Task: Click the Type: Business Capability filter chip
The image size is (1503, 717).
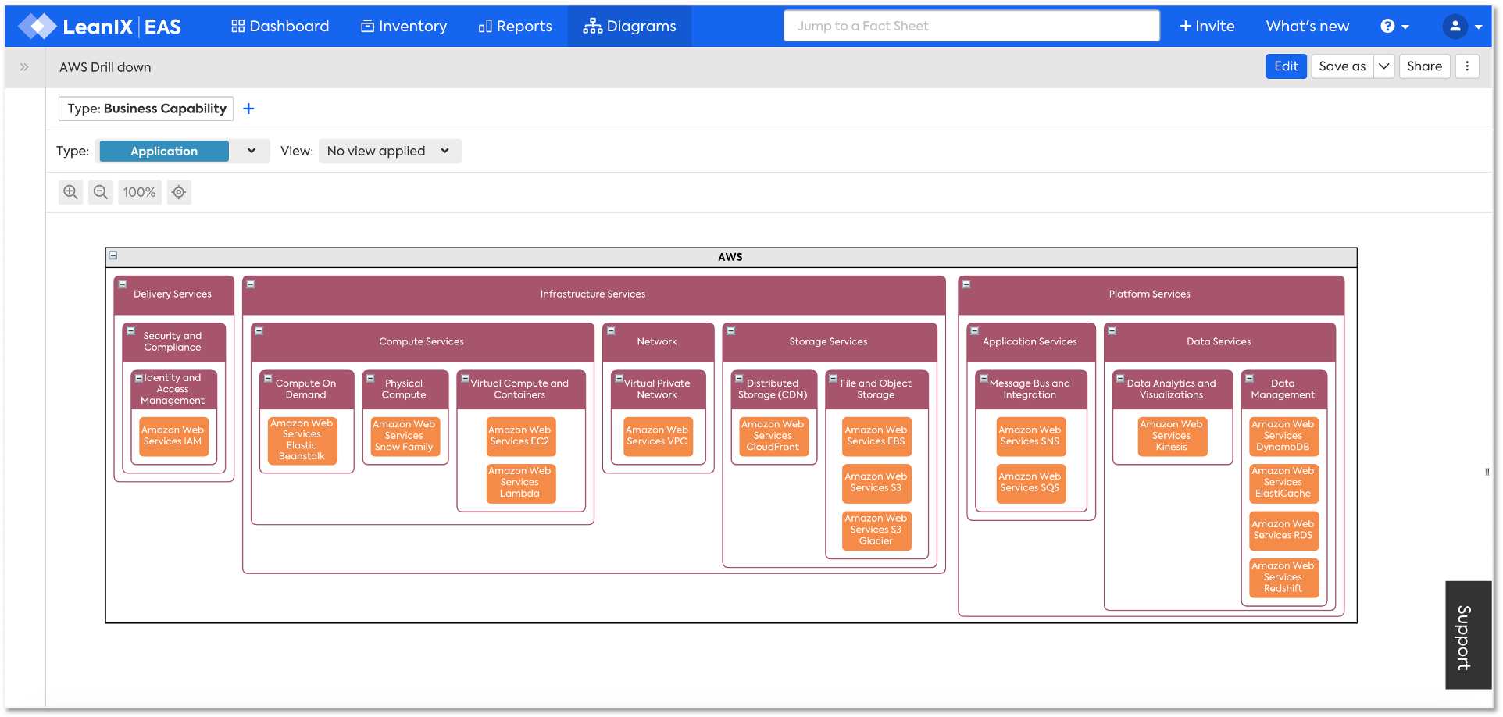Action: coord(146,109)
